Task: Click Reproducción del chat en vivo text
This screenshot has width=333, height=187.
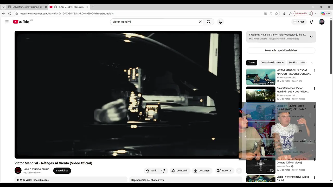Action: coord(148,180)
